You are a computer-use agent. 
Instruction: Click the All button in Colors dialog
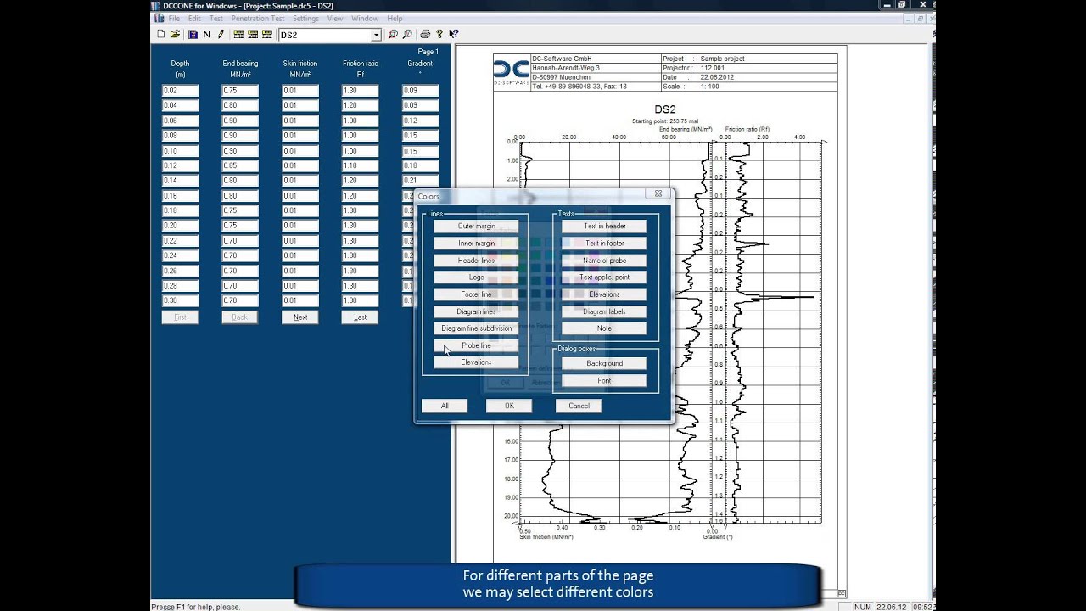[x=445, y=406]
